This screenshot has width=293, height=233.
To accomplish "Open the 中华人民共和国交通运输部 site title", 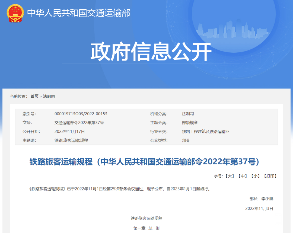I will pyautogui.click(x=79, y=13).
